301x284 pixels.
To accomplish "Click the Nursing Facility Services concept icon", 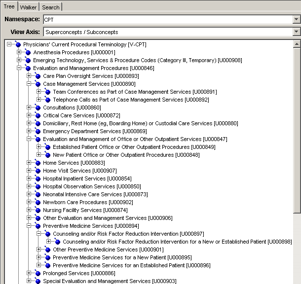I will pyautogui.click(x=38, y=210).
